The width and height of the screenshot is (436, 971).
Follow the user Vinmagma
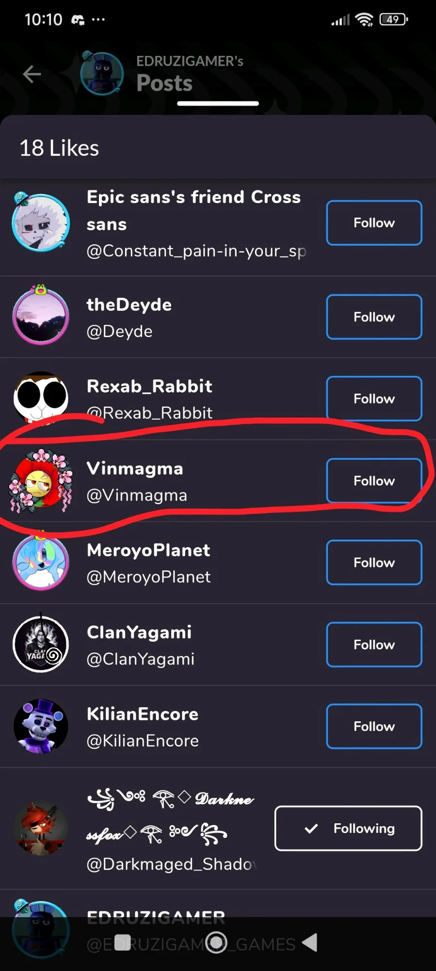[374, 480]
